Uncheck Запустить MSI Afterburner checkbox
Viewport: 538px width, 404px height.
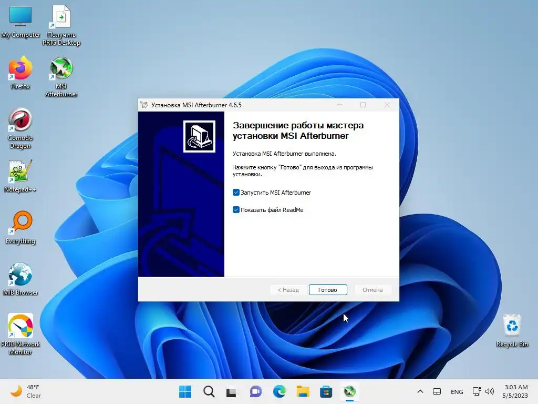(x=236, y=193)
